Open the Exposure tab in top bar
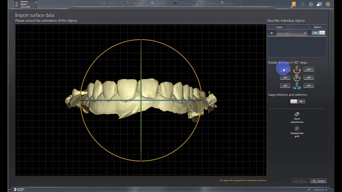 click(x=158, y=3)
